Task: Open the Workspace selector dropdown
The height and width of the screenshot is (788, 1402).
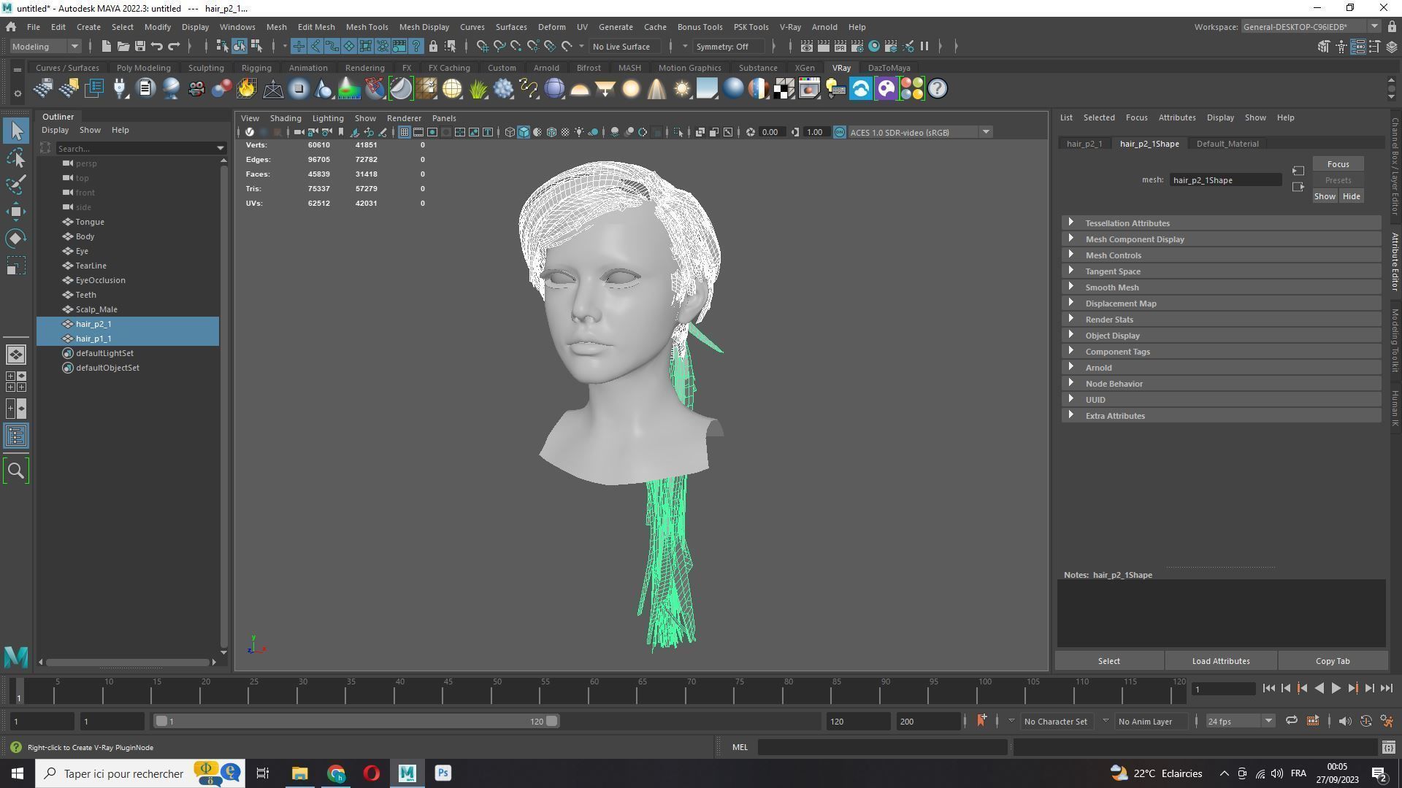Action: (1311, 27)
